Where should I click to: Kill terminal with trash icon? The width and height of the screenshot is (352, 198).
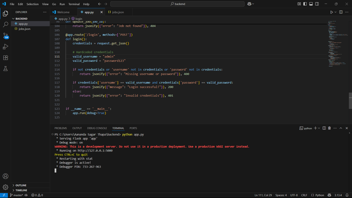329,128
